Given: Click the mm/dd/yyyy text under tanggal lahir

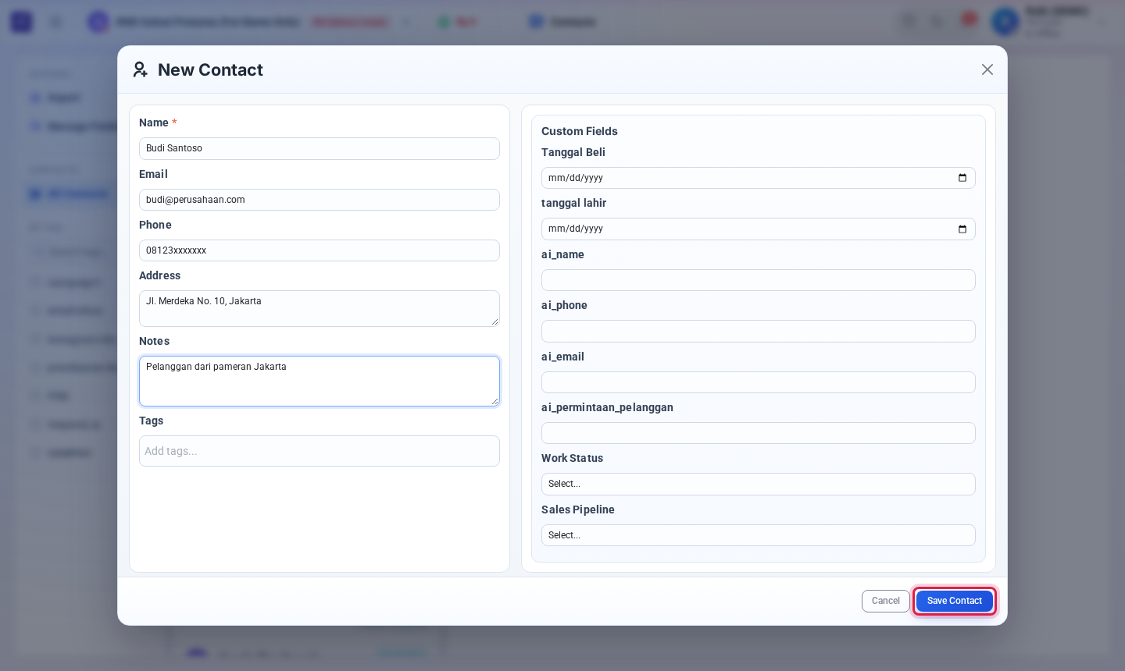Looking at the screenshot, I should click(576, 229).
